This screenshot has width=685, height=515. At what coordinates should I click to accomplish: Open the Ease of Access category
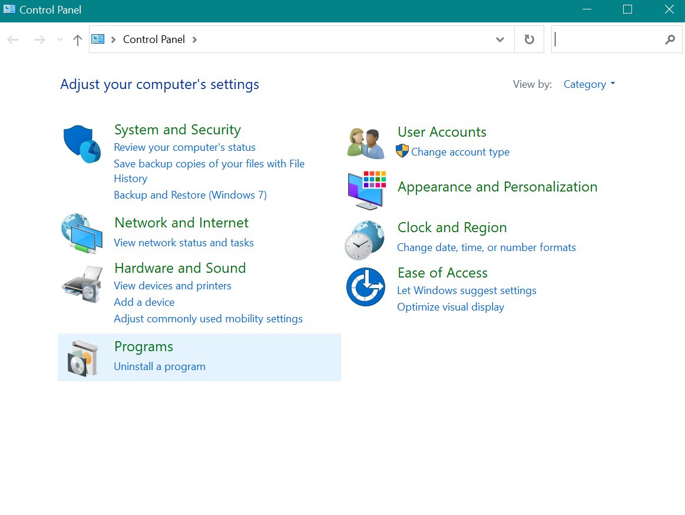(x=442, y=272)
